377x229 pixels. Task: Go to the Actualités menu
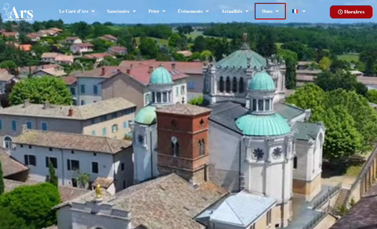point(232,11)
